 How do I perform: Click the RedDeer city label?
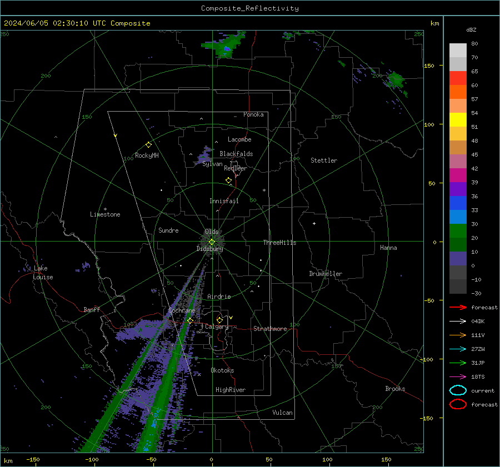(x=236, y=168)
